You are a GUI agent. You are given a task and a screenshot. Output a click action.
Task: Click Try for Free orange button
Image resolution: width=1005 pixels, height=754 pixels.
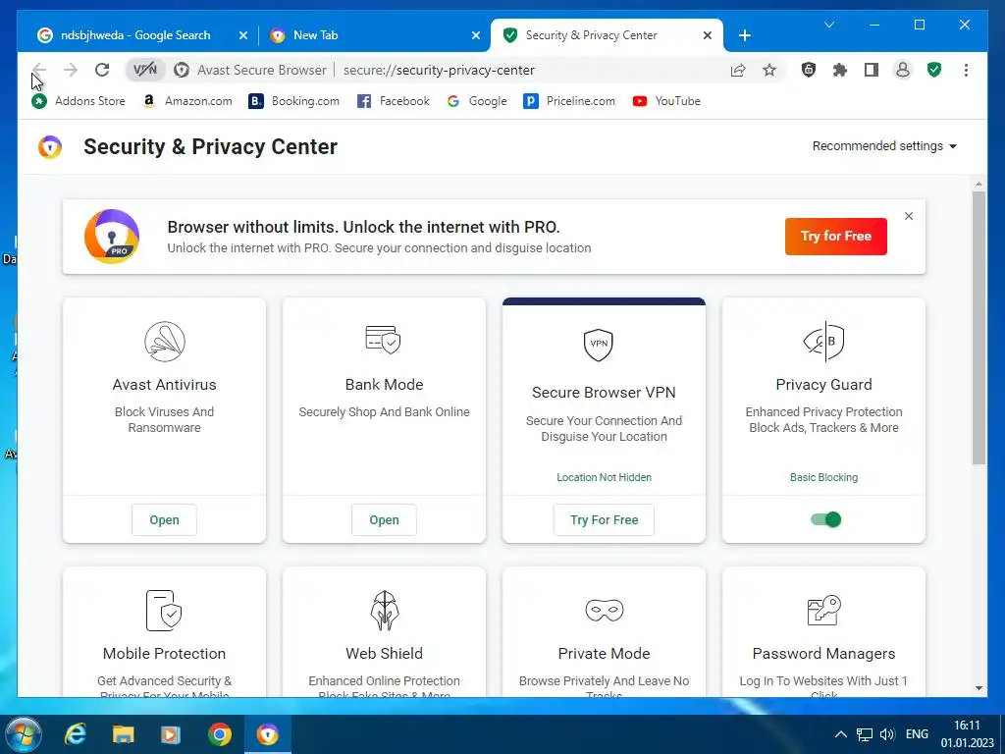point(836,236)
